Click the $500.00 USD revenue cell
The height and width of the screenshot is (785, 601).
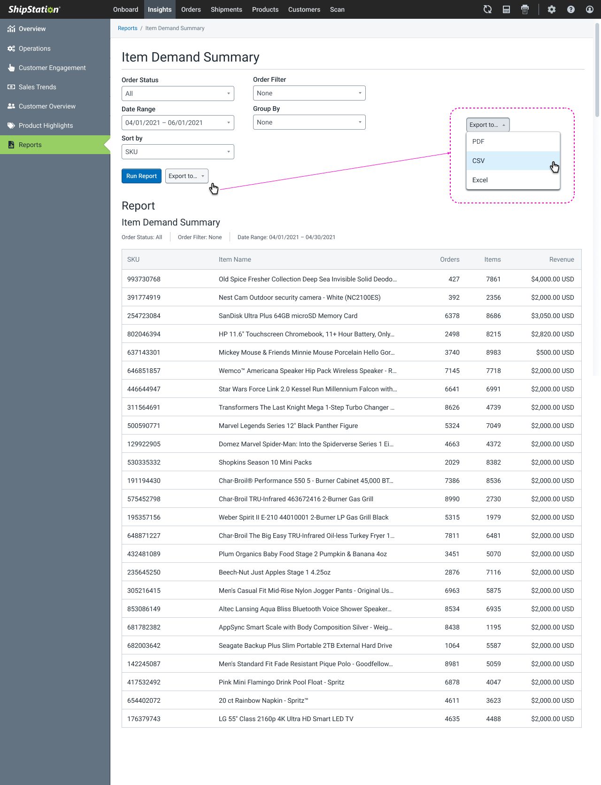[555, 352]
